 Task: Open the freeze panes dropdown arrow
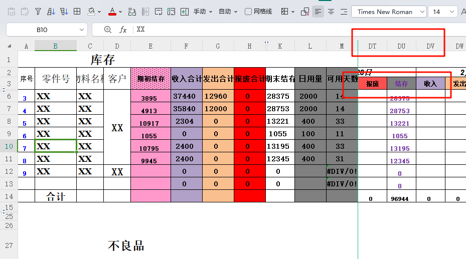click(293, 12)
